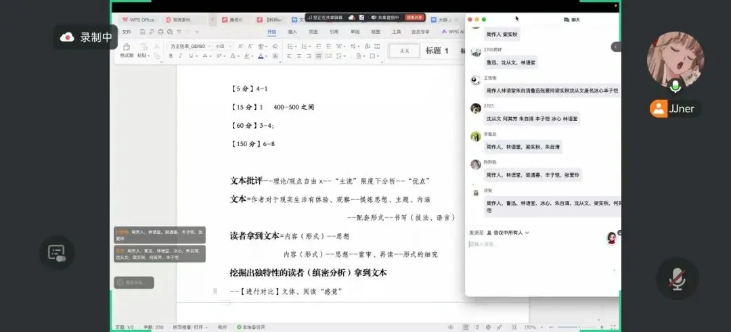Switch to the 工具 ribbon tab
This screenshot has height=332, width=731.
click(396, 32)
